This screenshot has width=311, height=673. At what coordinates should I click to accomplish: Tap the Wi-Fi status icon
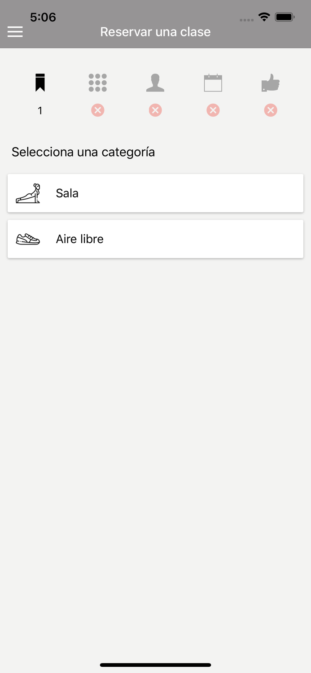coord(264,17)
